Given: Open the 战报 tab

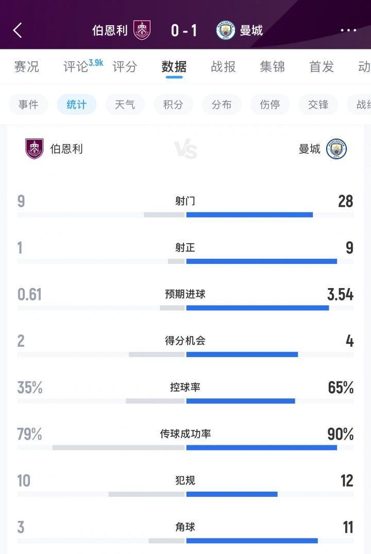Looking at the screenshot, I should pos(223,66).
